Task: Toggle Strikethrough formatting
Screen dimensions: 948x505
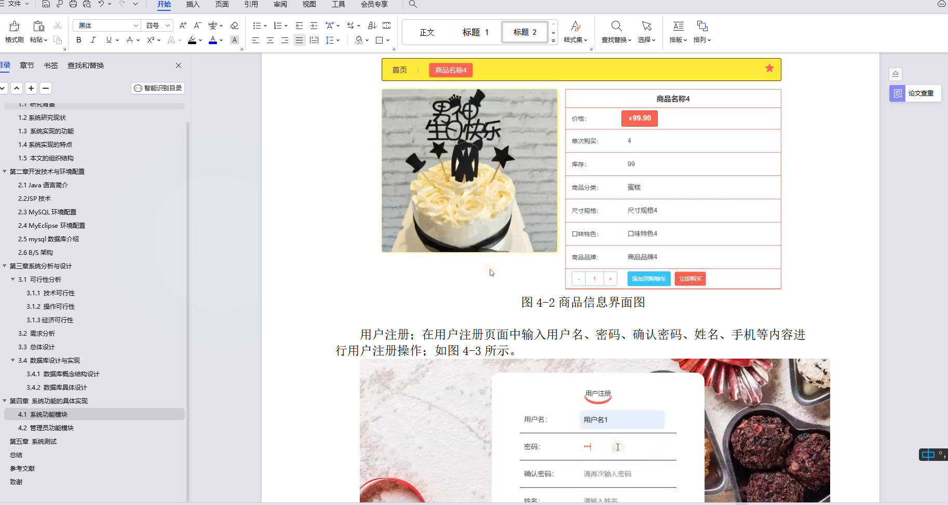Action: pyautogui.click(x=130, y=40)
